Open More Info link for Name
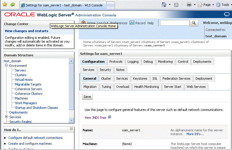Screen dimensions: 232x150 (x=195, y=134)
